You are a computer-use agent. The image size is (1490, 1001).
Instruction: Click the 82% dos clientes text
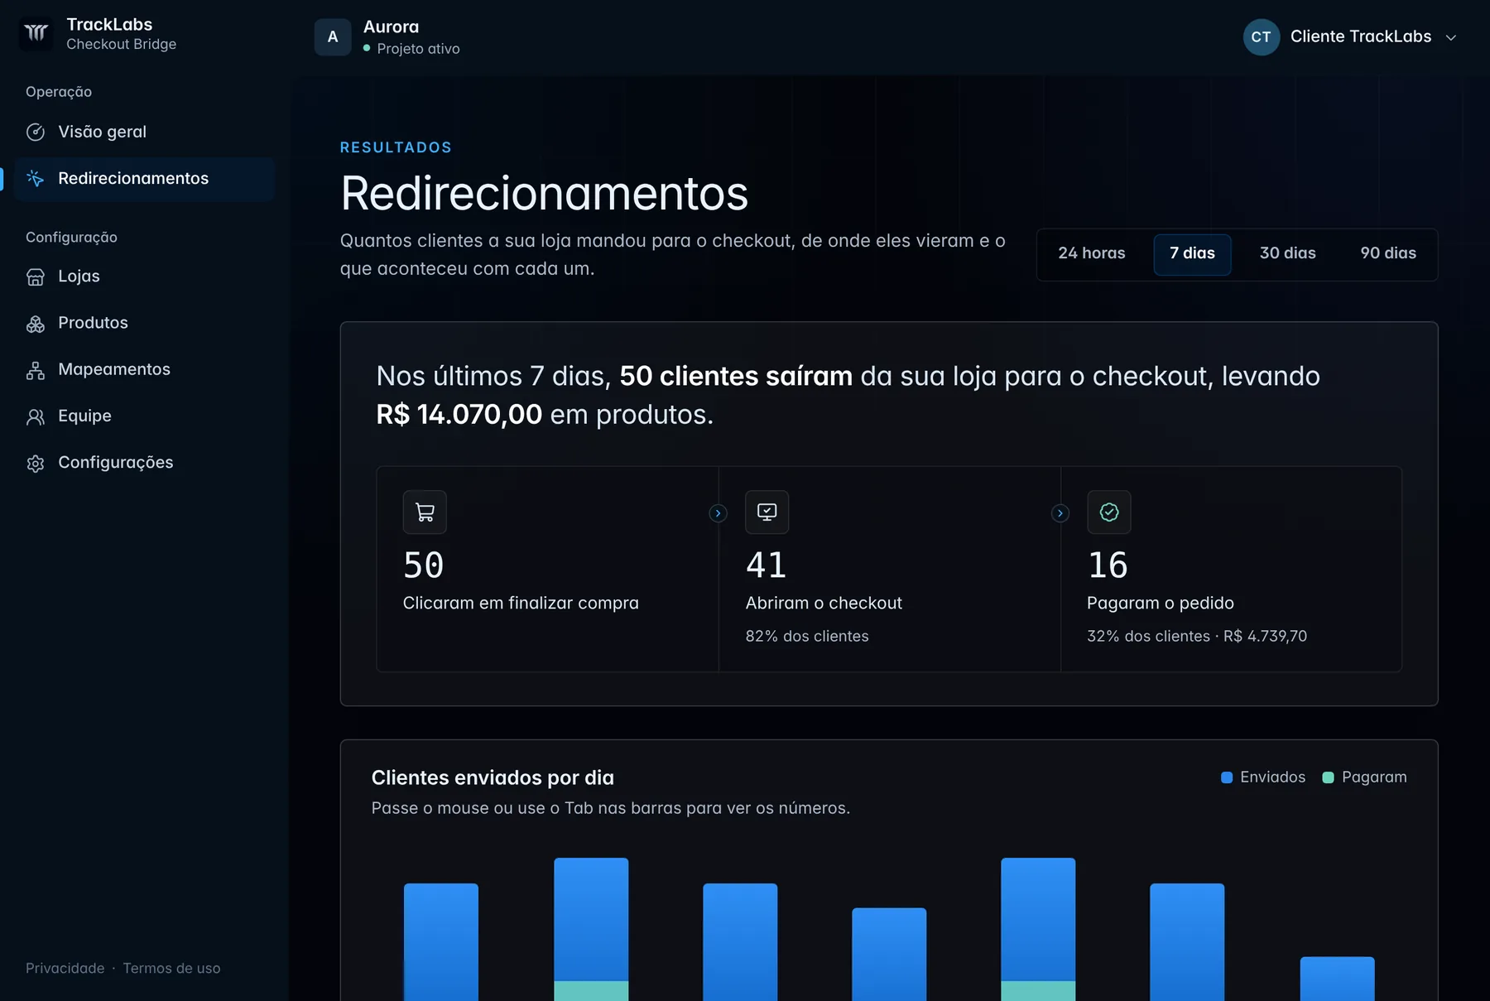click(807, 636)
